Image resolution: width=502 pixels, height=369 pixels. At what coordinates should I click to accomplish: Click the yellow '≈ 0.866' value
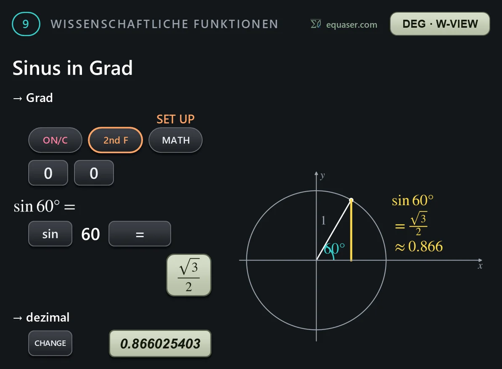[419, 246]
